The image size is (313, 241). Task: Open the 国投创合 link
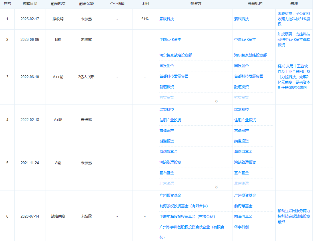[166, 66]
